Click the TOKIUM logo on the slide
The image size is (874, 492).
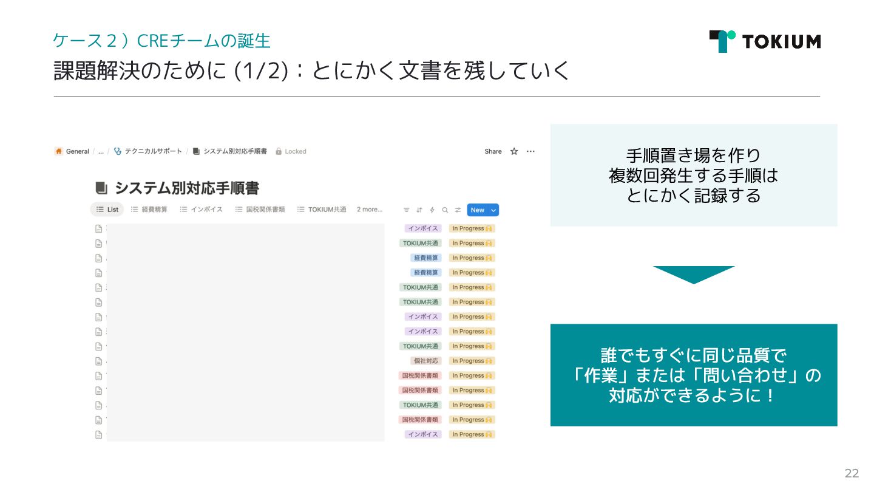pos(765,41)
